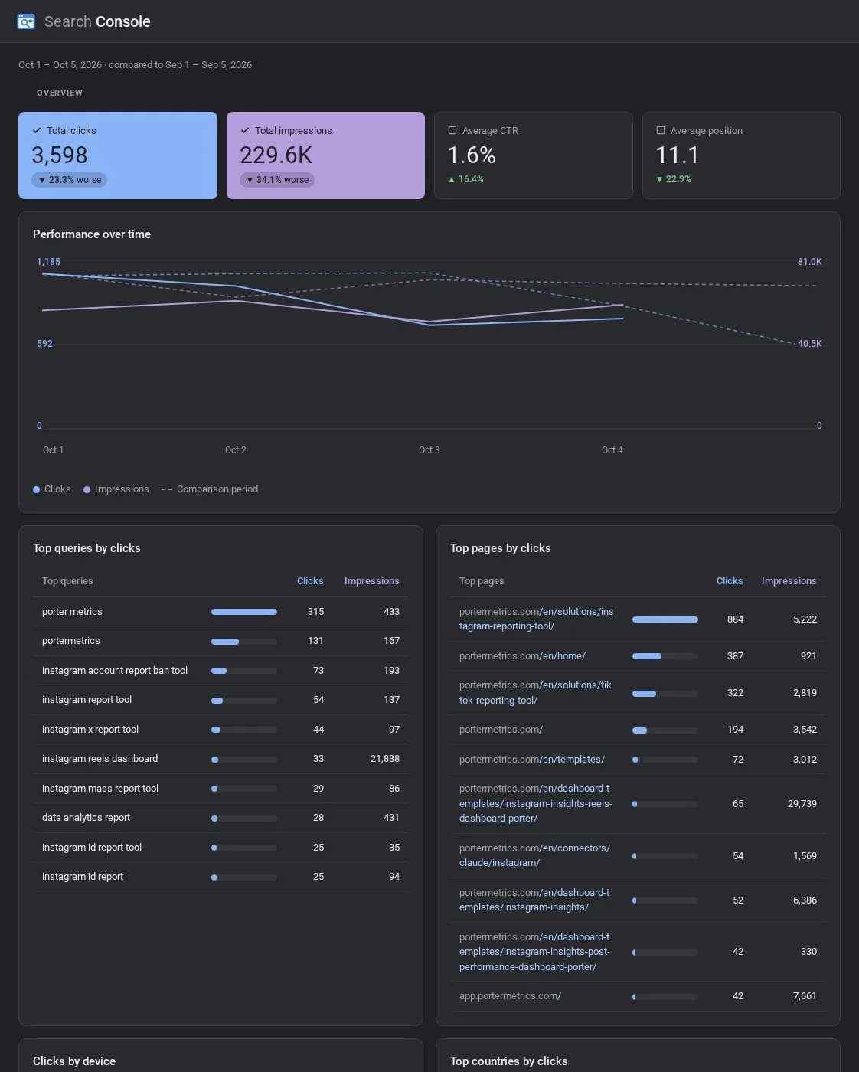Click the 'Top countries by clicks' heading

pyautogui.click(x=509, y=1061)
